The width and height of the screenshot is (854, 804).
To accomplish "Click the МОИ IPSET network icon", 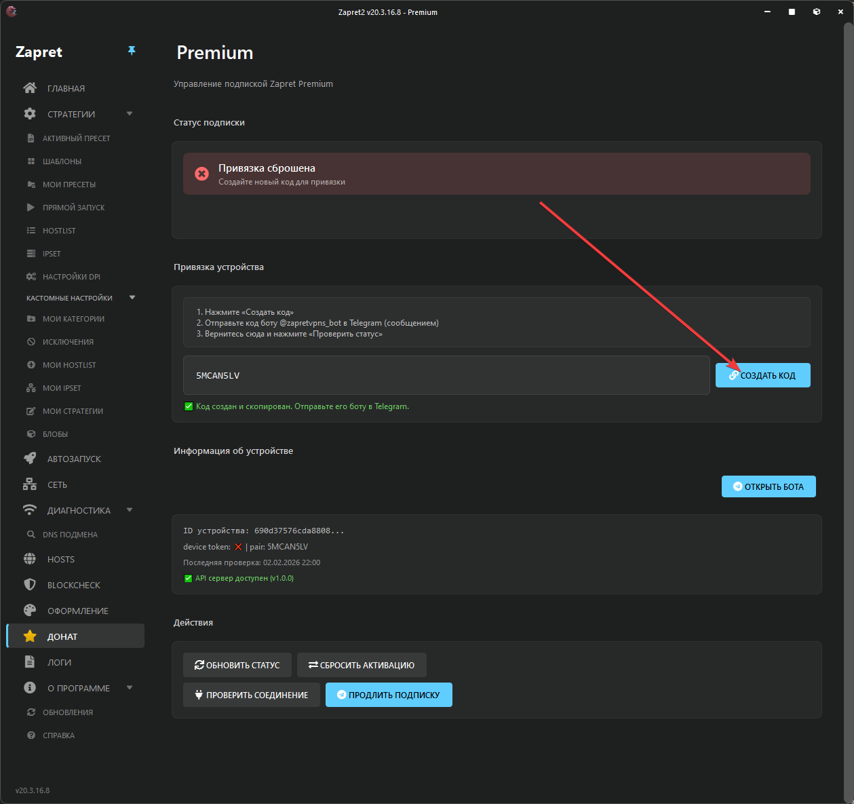I will [31, 388].
